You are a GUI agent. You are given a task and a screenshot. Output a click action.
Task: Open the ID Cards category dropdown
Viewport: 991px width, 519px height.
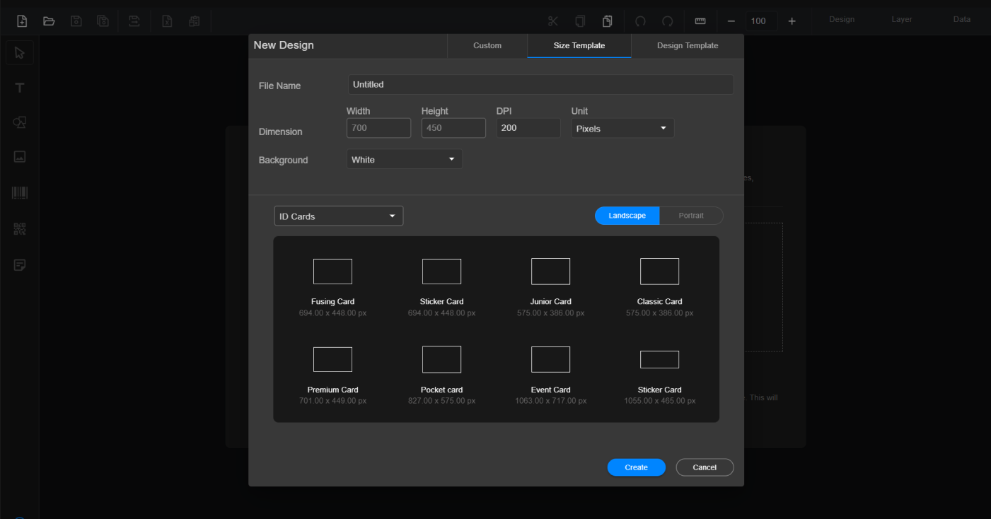[338, 216]
